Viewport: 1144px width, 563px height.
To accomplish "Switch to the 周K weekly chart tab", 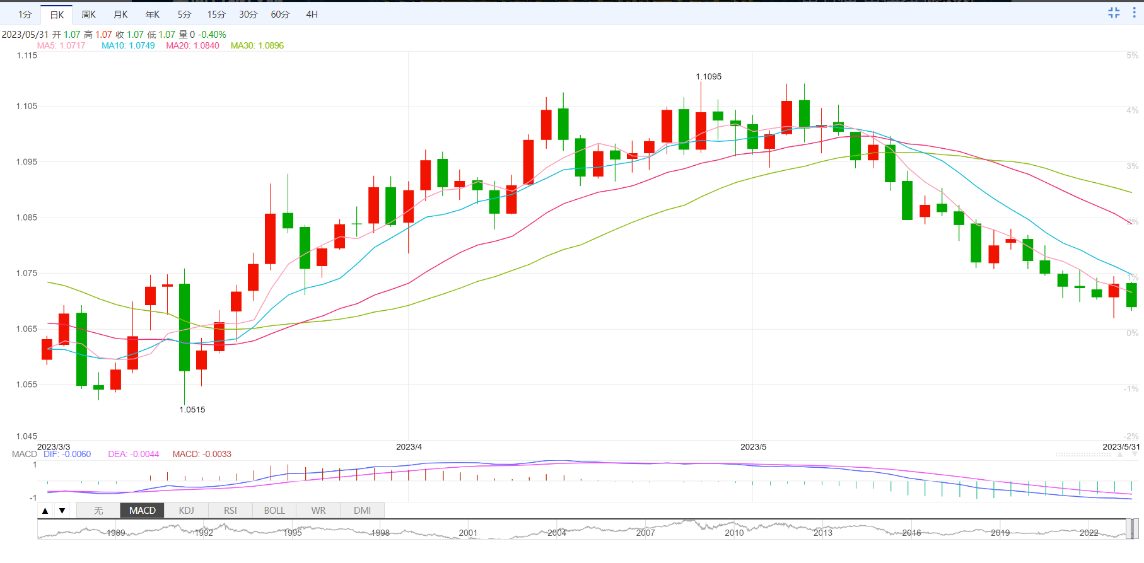I will [x=89, y=15].
